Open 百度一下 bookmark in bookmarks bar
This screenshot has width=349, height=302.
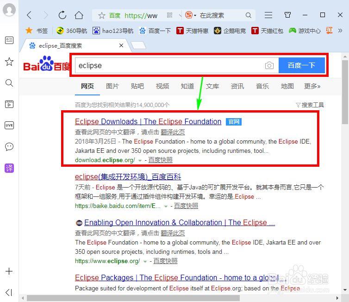tap(155, 31)
